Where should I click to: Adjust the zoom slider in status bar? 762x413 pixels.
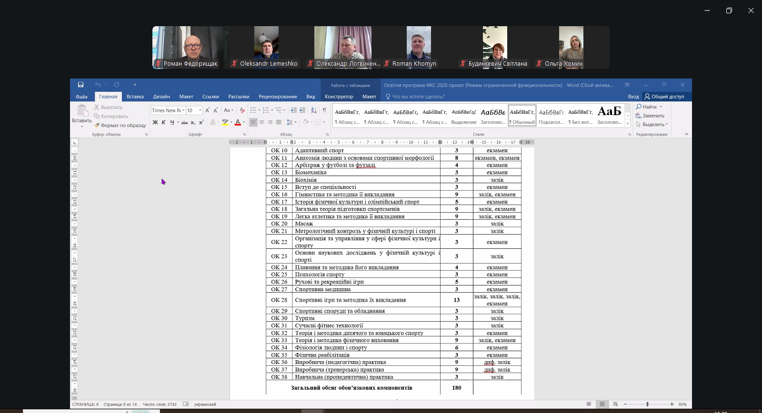click(x=647, y=404)
